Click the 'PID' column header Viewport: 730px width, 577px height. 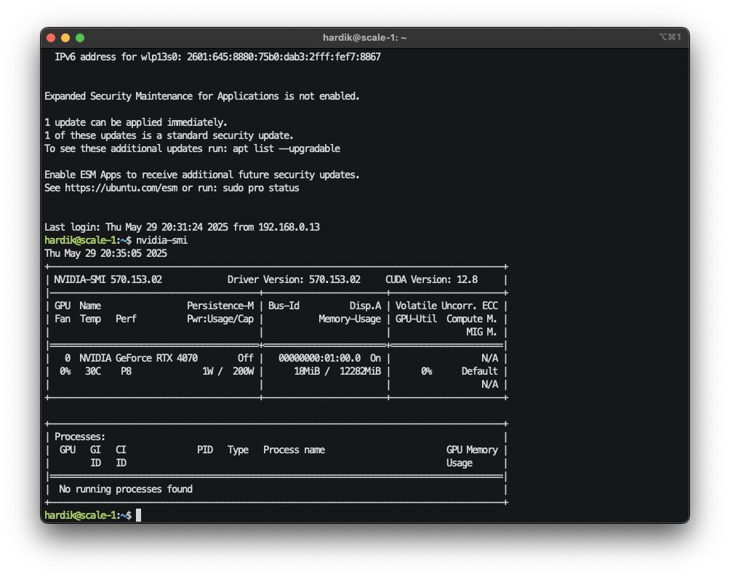(205, 450)
